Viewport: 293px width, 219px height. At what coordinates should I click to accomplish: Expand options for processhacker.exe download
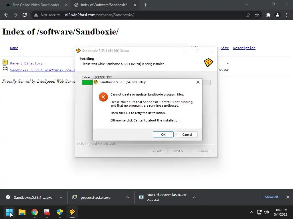(x=128, y=197)
